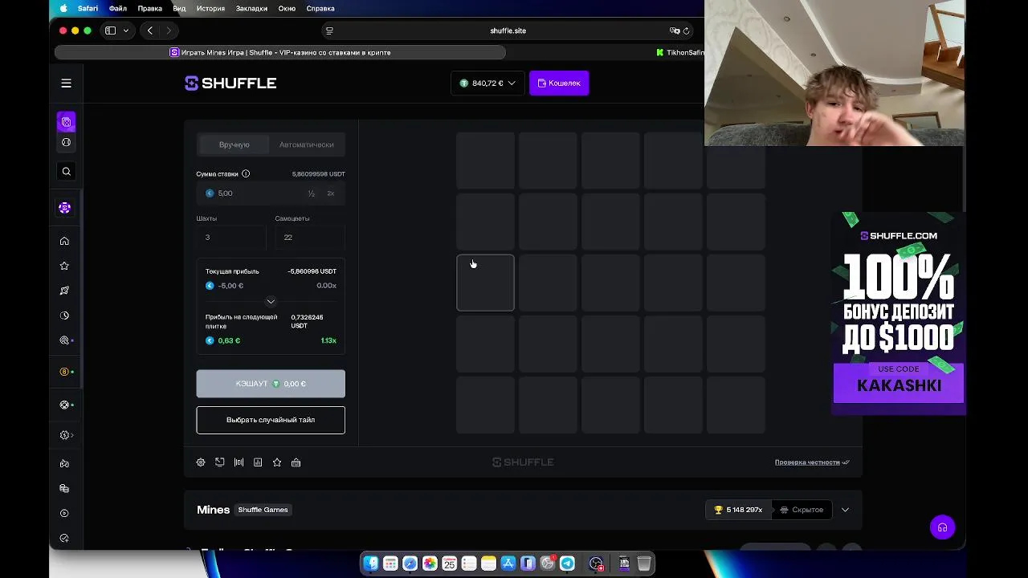This screenshot has width=1028, height=578.
Task: Switch to Вручную tab
Action: (235, 144)
